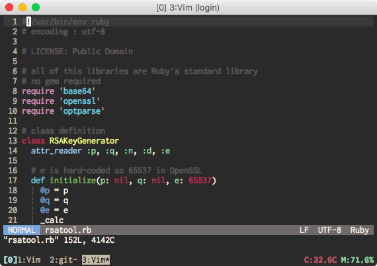Viewport: 377px width, 266px height.
Task: Place cursor on class name RSAKeyGenerator
Action: [x=84, y=141]
